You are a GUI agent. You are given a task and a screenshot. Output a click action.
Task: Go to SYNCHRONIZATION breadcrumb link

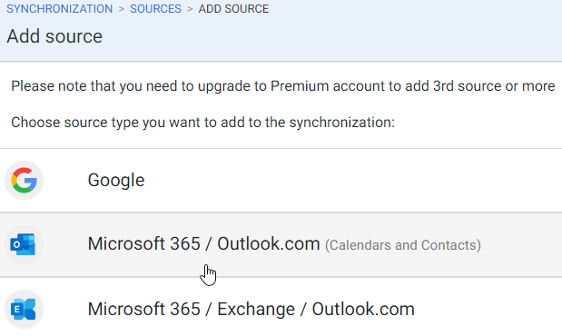click(x=60, y=8)
